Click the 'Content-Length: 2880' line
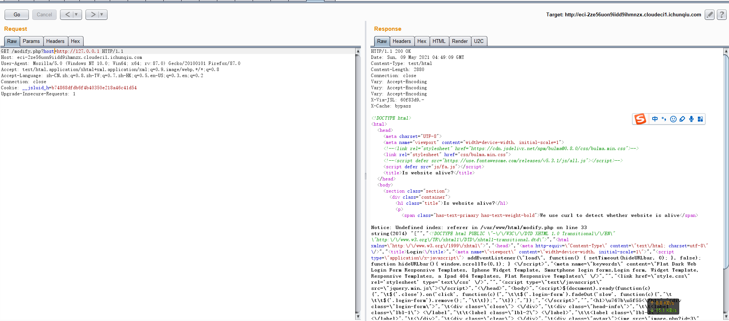This screenshot has height=321, width=729. (397, 70)
